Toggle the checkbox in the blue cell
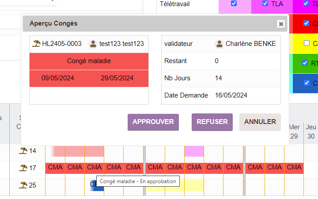This screenshot has width=318, height=199. click(307, 83)
